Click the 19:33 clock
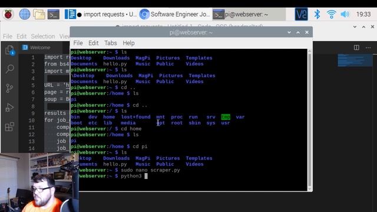The height and width of the screenshot is (212, 377). click(x=363, y=14)
